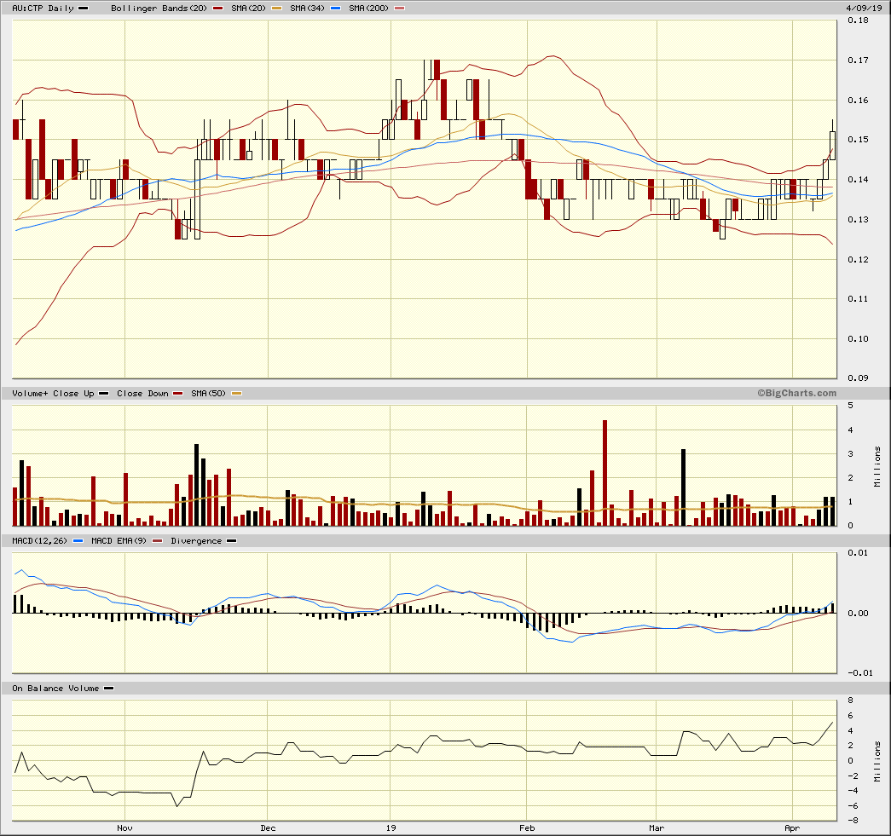Click the blue SMA(34) legend swatch

coord(335,8)
